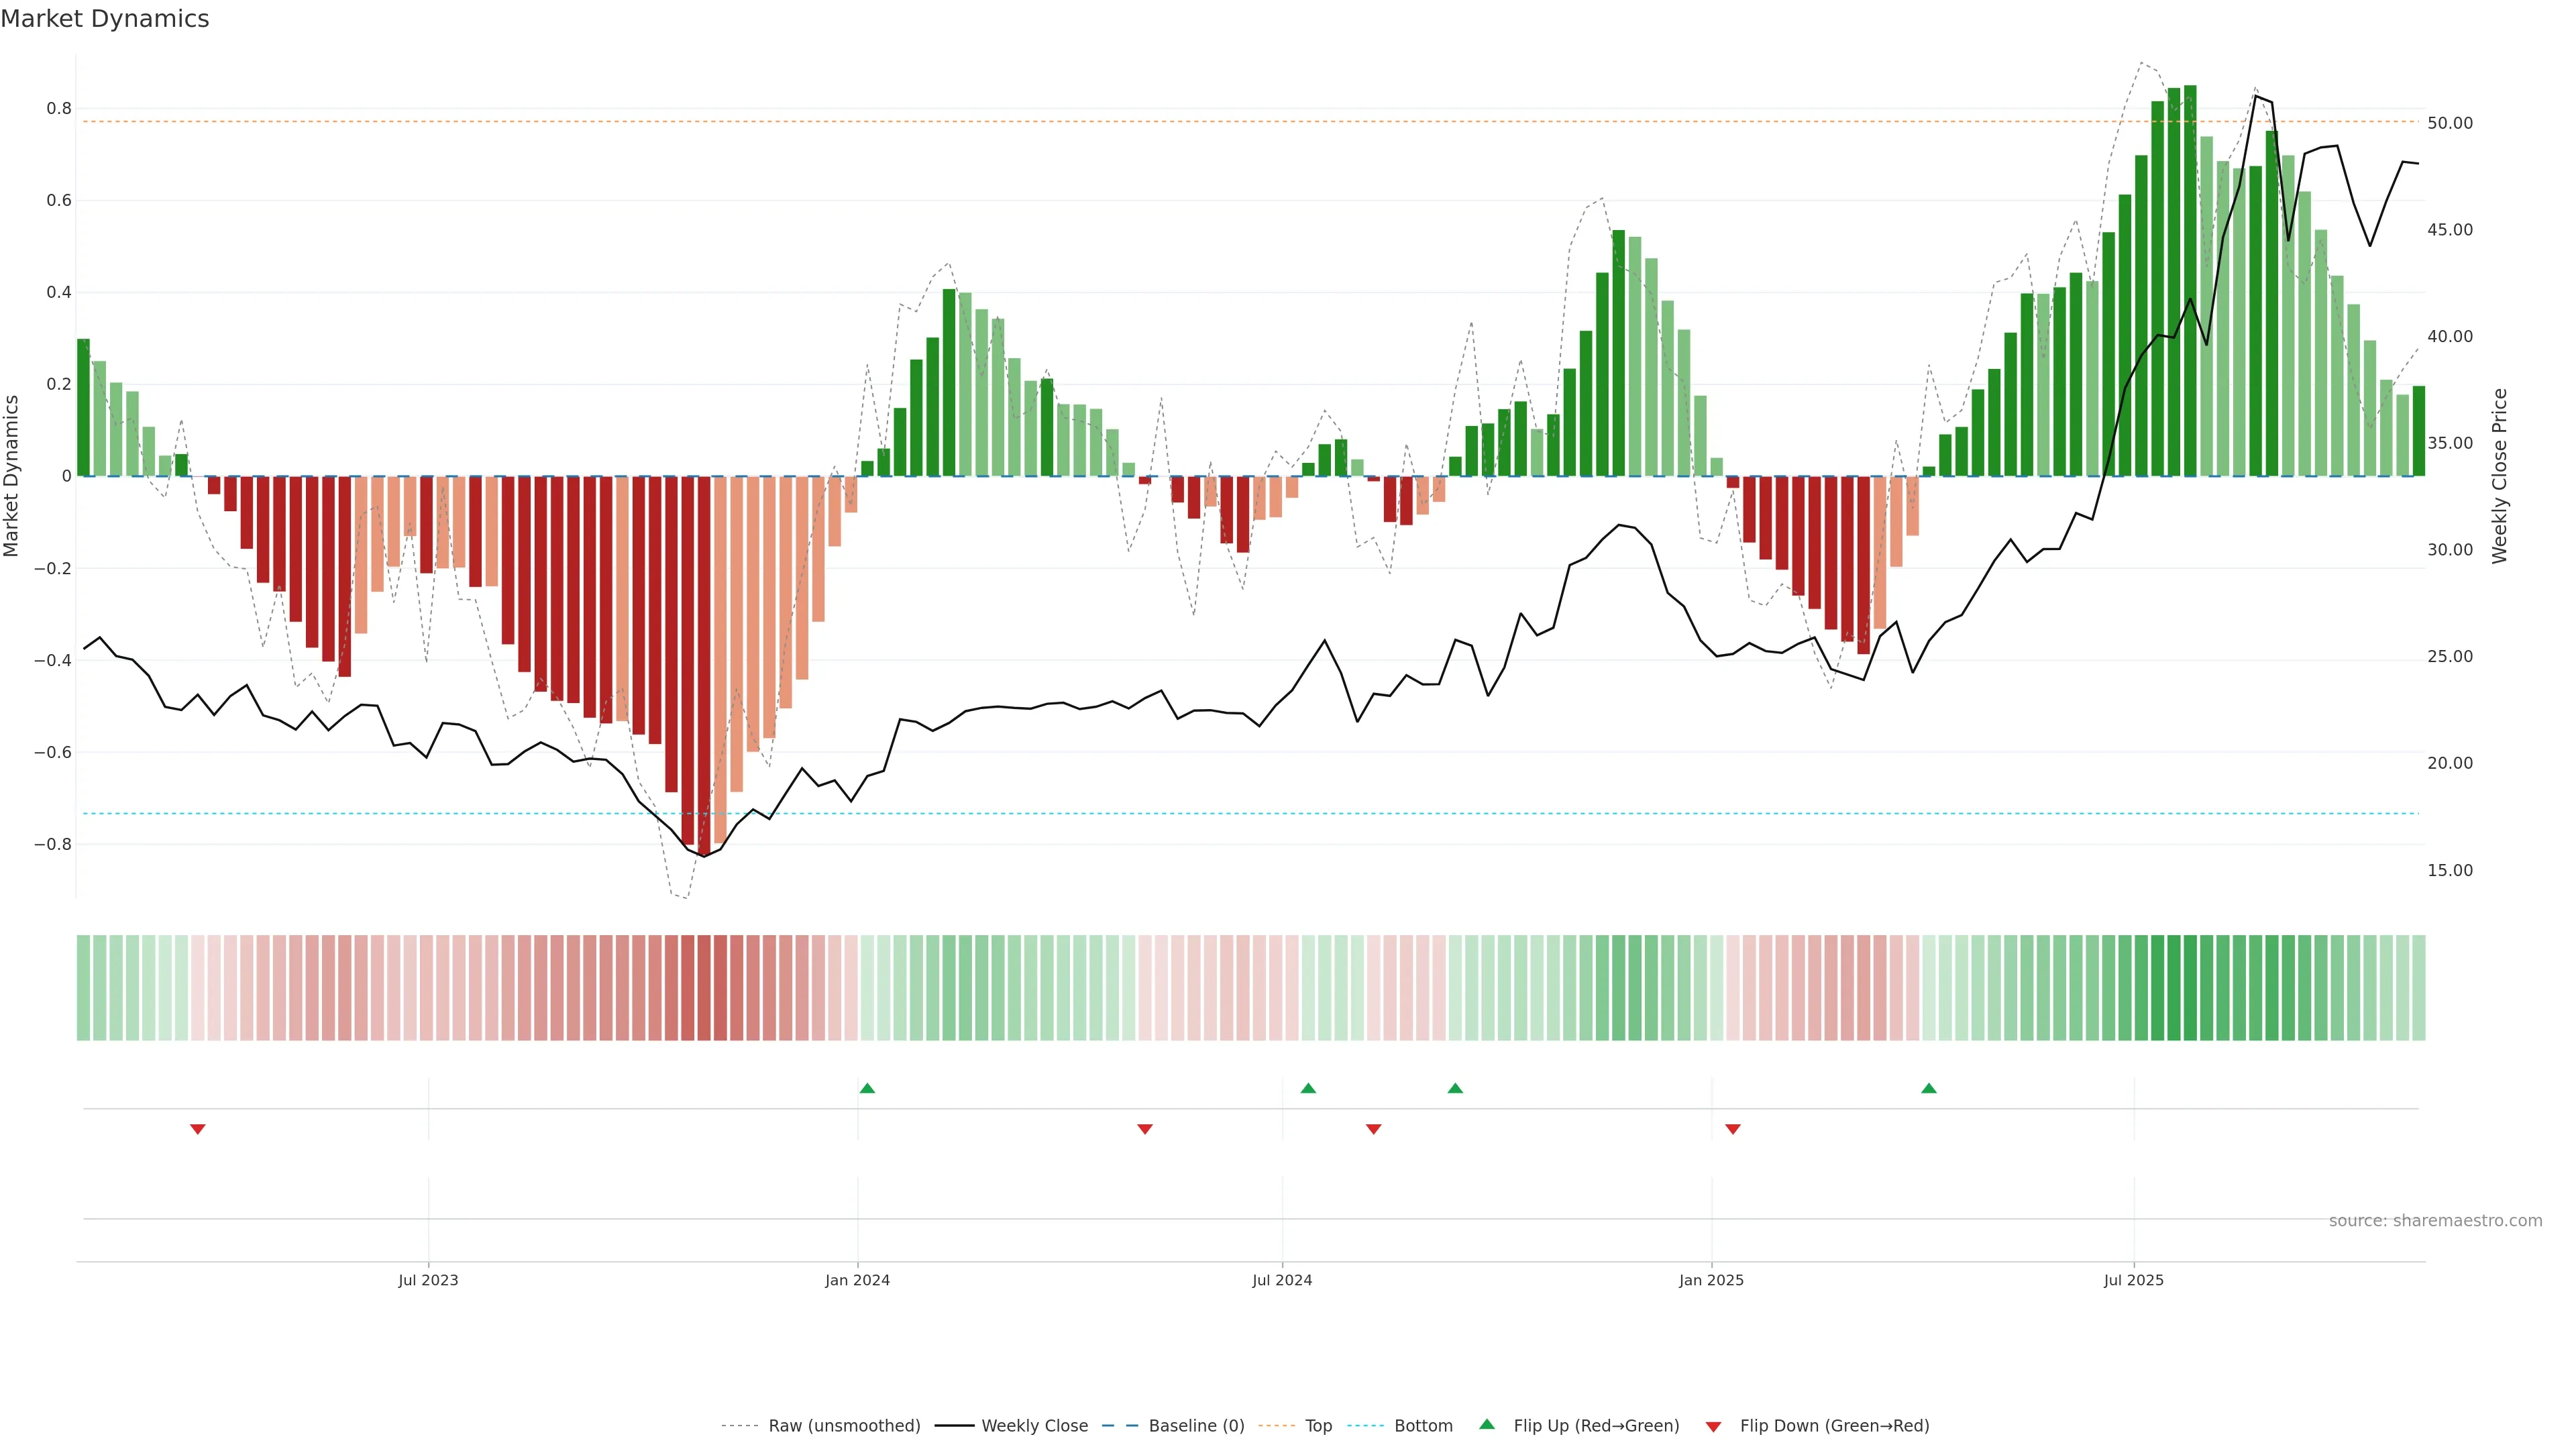Click the Jul 2023 axis label
Viewport: 2576px width, 1449px height.
[428, 1280]
